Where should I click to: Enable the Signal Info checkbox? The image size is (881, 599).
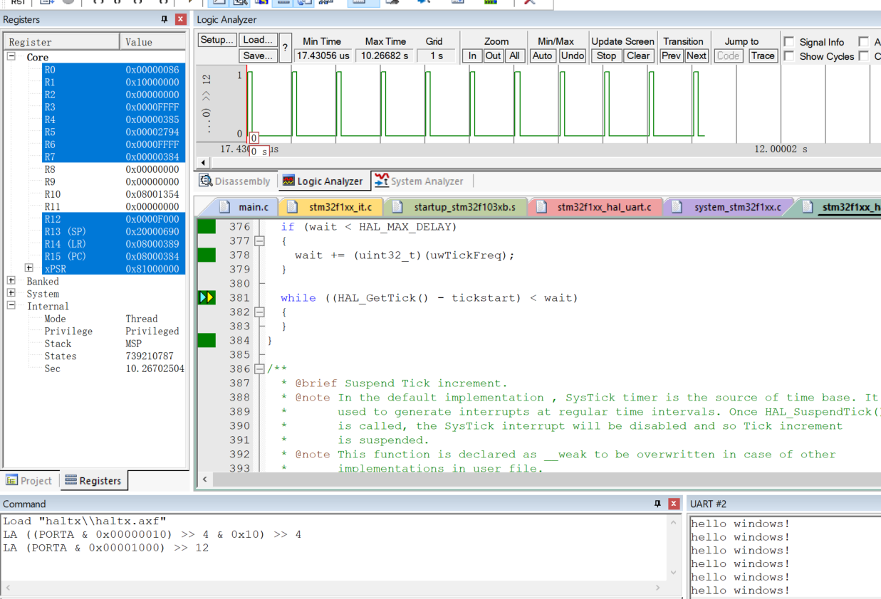pos(789,42)
